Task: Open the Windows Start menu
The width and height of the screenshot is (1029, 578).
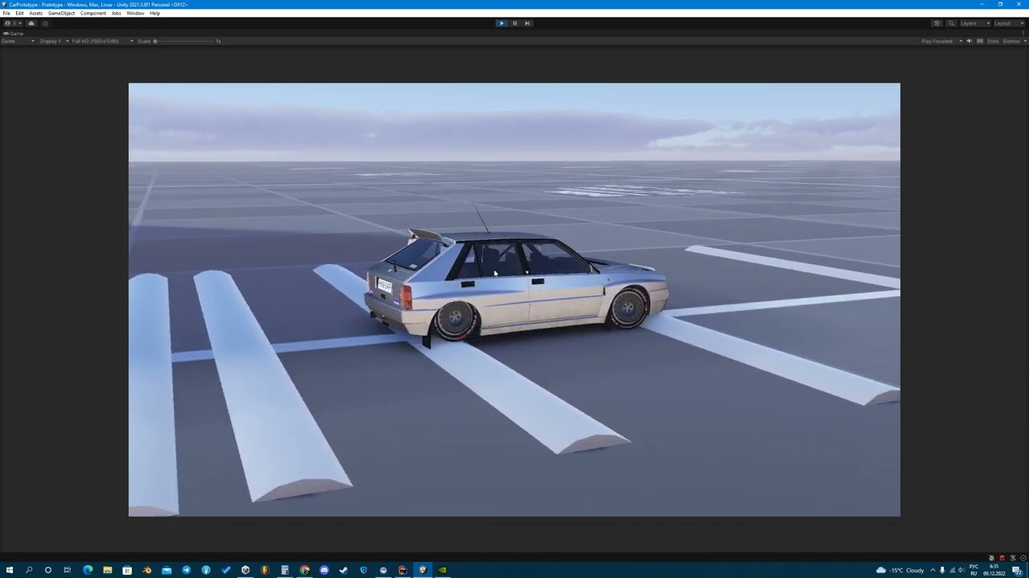Action: (10, 570)
